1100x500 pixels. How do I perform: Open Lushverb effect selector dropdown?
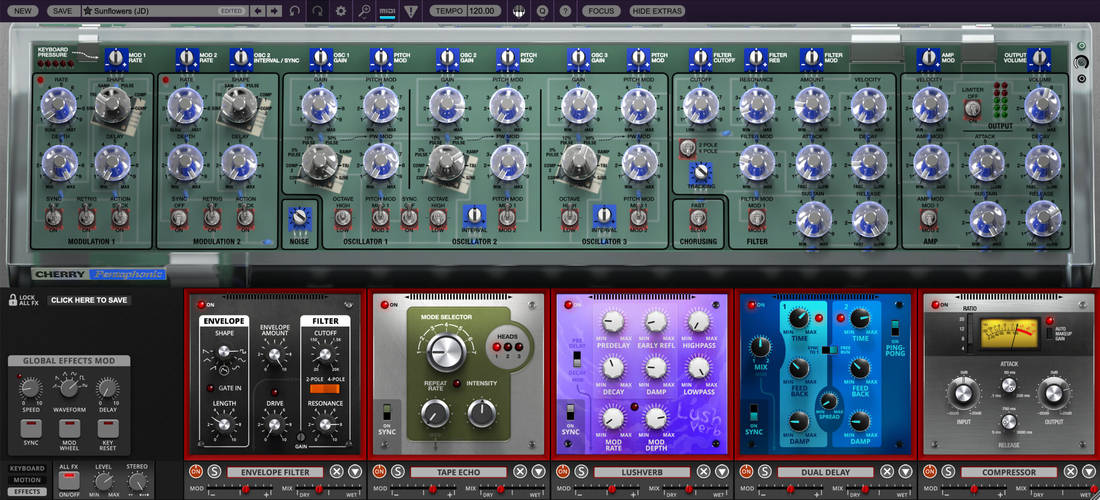[722, 472]
